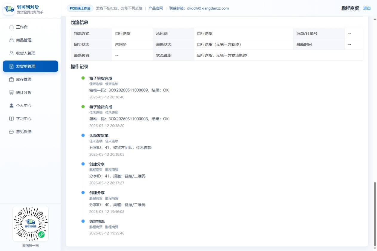377x251 pixels.
Task: Click the 库存管理 box icon
Action: [x=12, y=80]
